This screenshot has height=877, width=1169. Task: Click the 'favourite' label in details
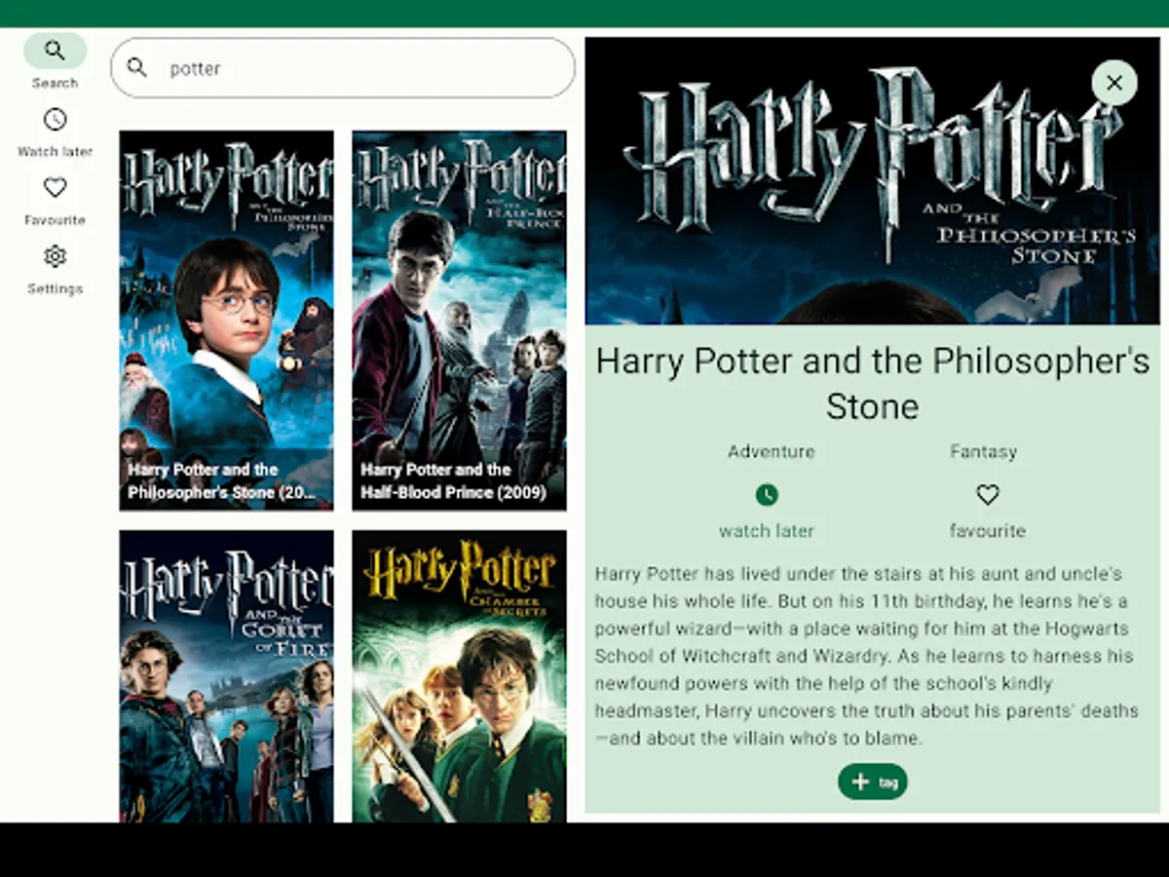click(x=988, y=531)
